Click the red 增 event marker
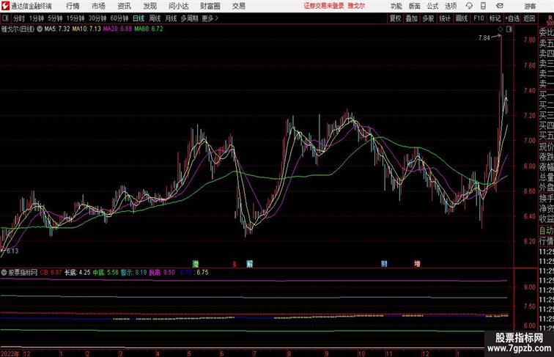Screen dimensions: 554x357 pyautogui.click(x=417, y=264)
